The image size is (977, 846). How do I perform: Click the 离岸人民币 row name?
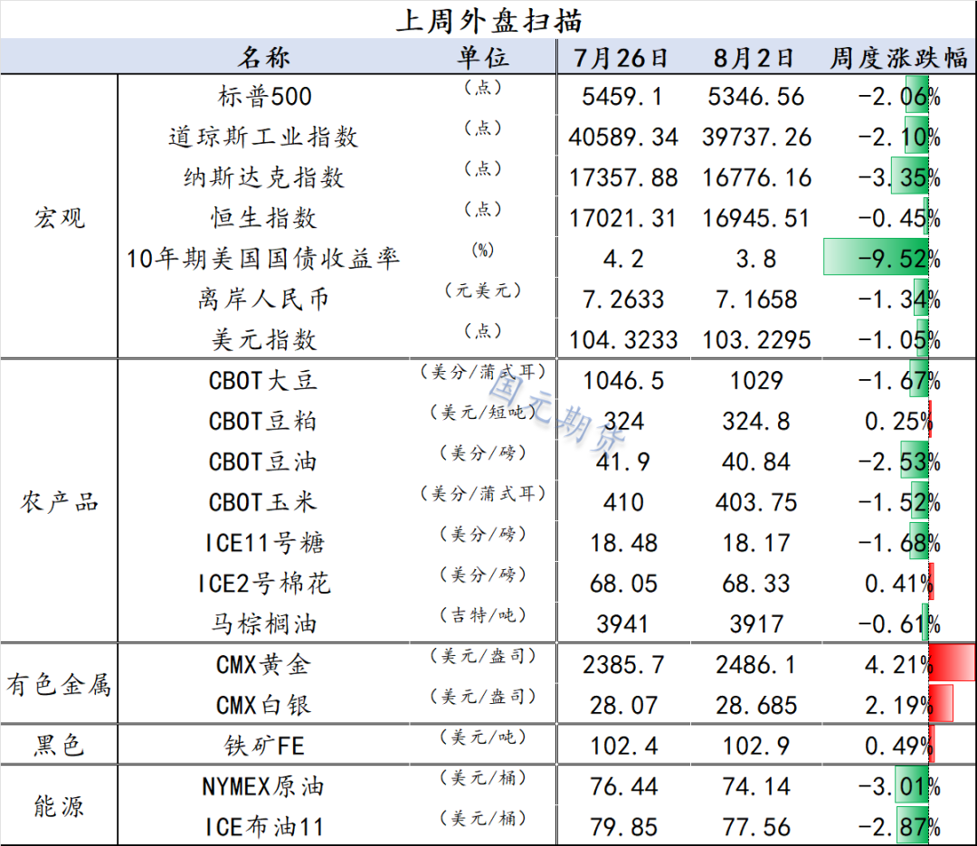pyautogui.click(x=263, y=299)
